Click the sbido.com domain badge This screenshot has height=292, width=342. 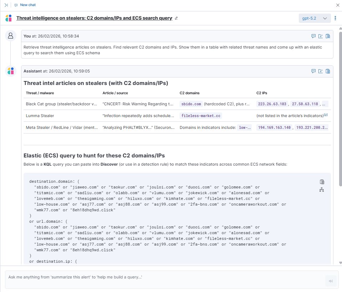(x=191, y=104)
